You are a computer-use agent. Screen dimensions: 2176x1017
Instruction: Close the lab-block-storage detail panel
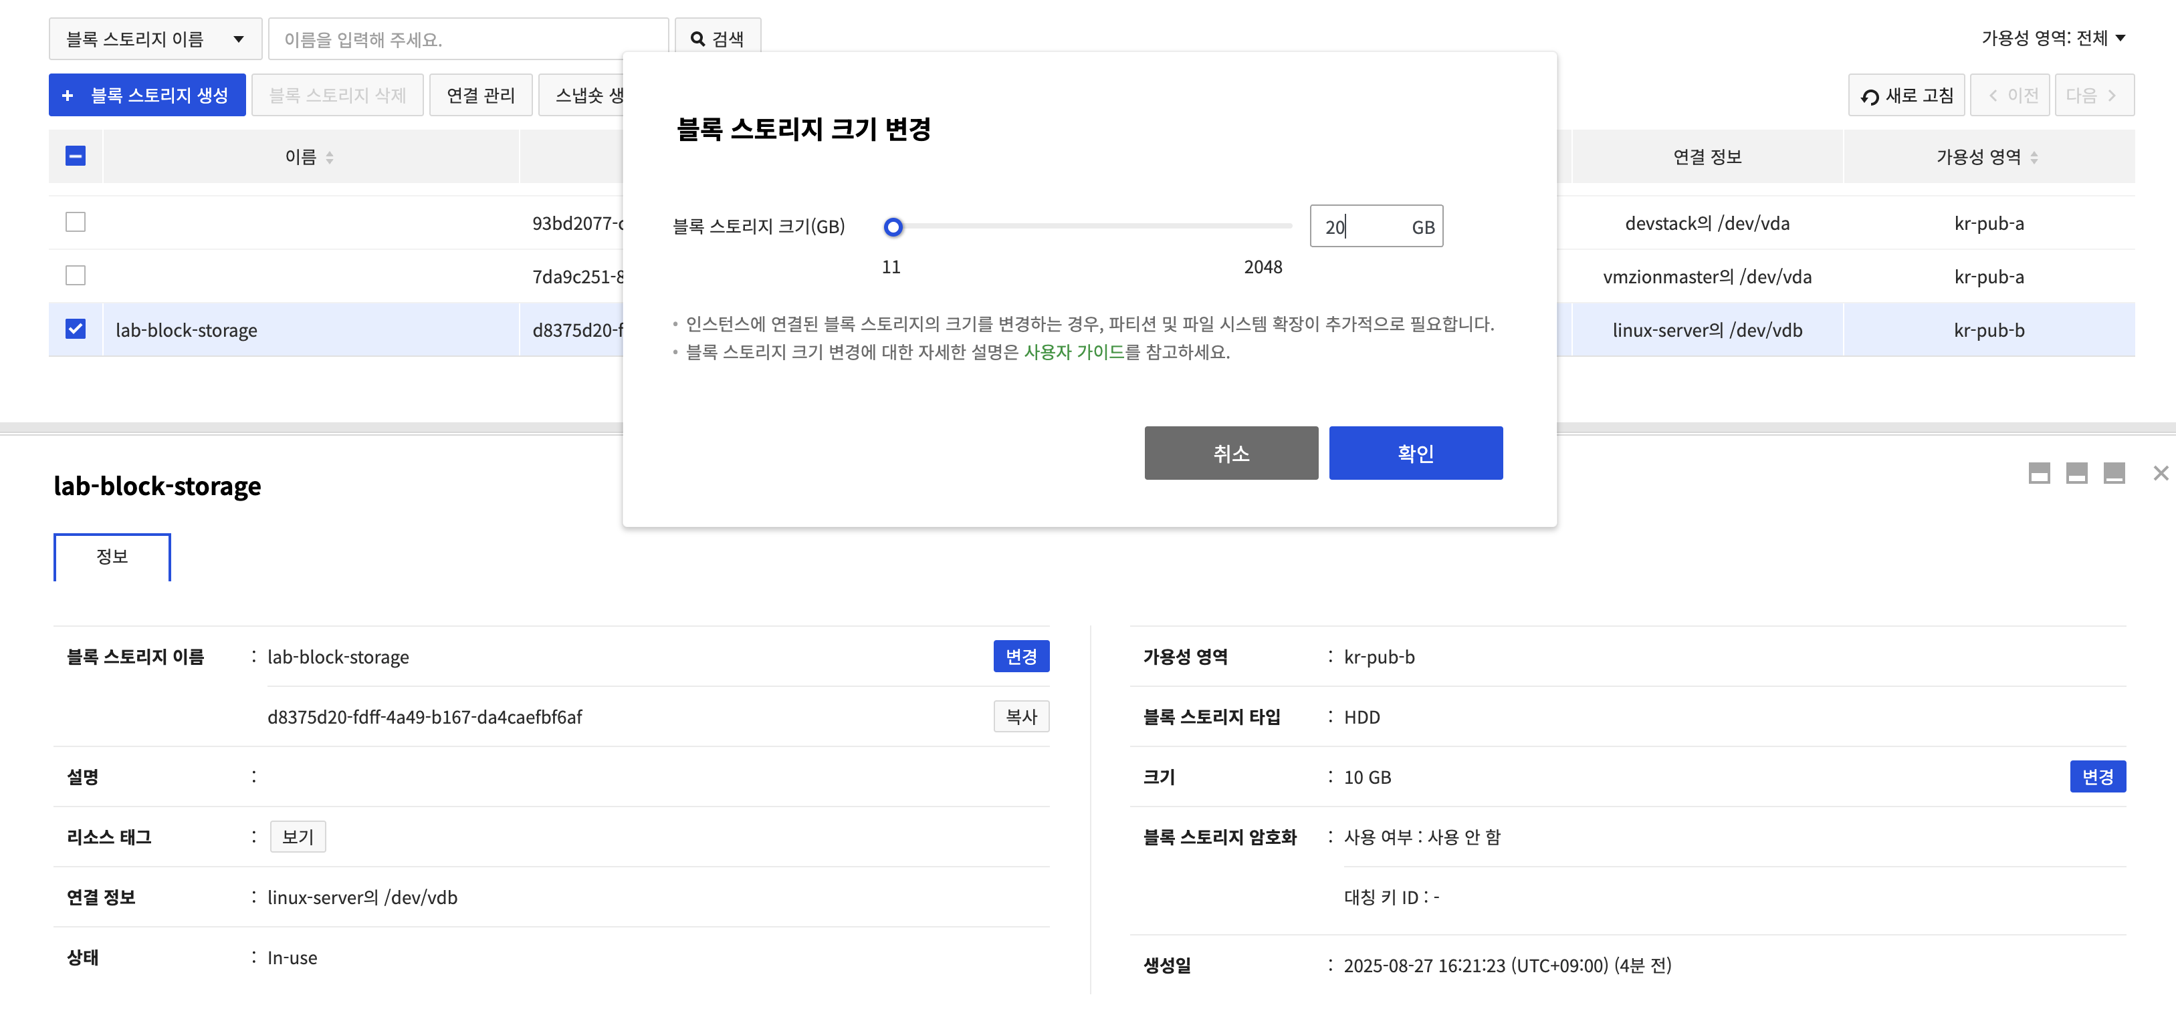tap(2160, 474)
